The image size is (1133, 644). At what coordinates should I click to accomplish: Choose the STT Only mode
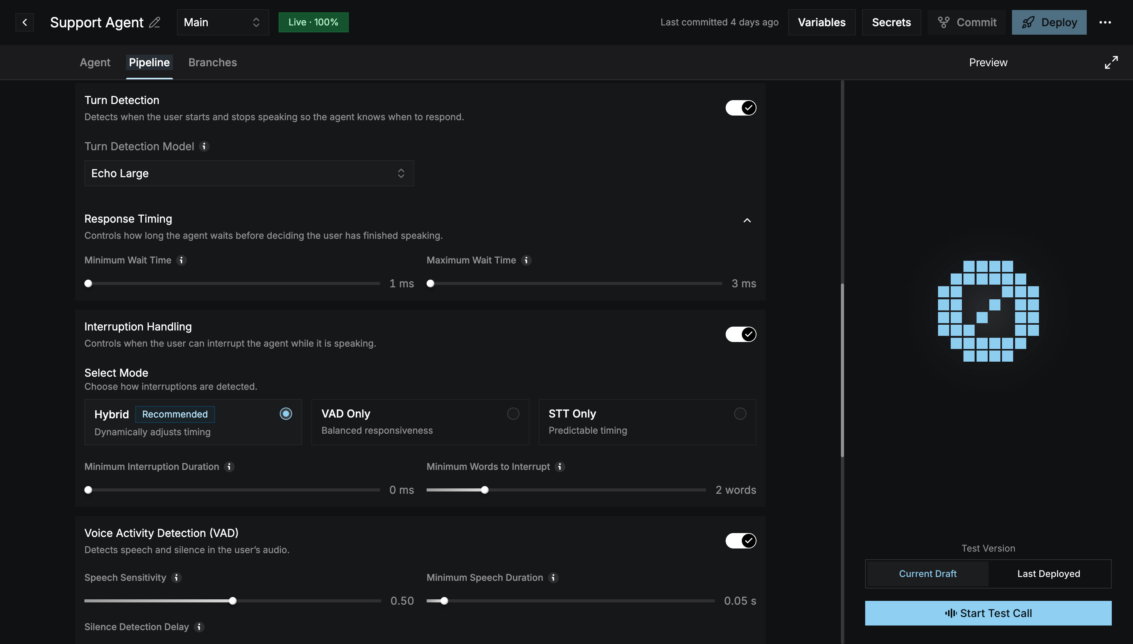(647, 422)
